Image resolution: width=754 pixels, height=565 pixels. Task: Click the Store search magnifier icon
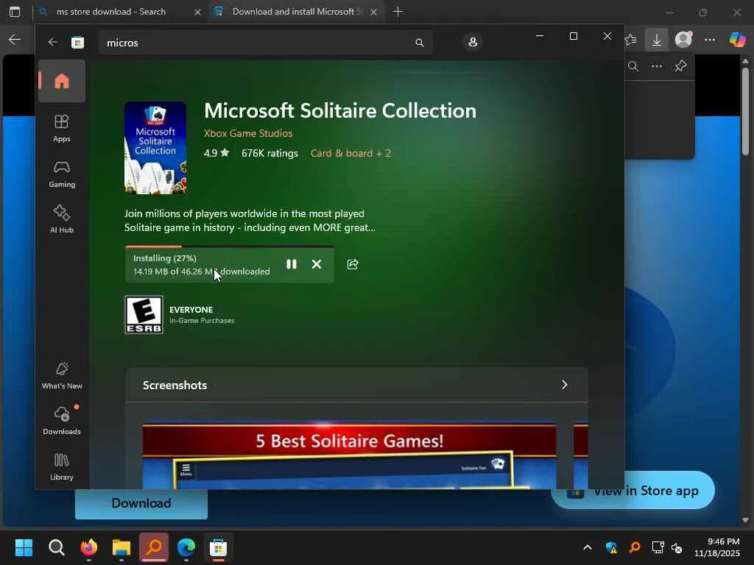(419, 43)
